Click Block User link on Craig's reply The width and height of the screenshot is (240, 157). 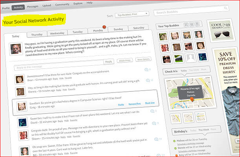point(150,103)
